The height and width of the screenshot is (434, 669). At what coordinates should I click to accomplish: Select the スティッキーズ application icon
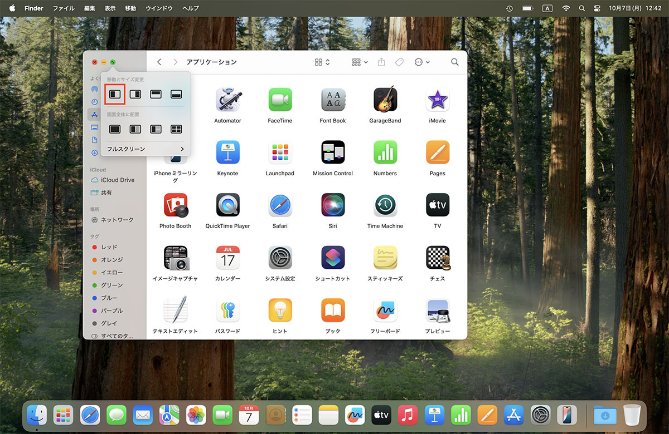[x=385, y=258]
